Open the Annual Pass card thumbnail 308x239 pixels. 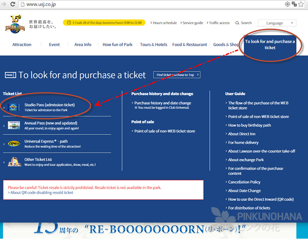point(14,125)
